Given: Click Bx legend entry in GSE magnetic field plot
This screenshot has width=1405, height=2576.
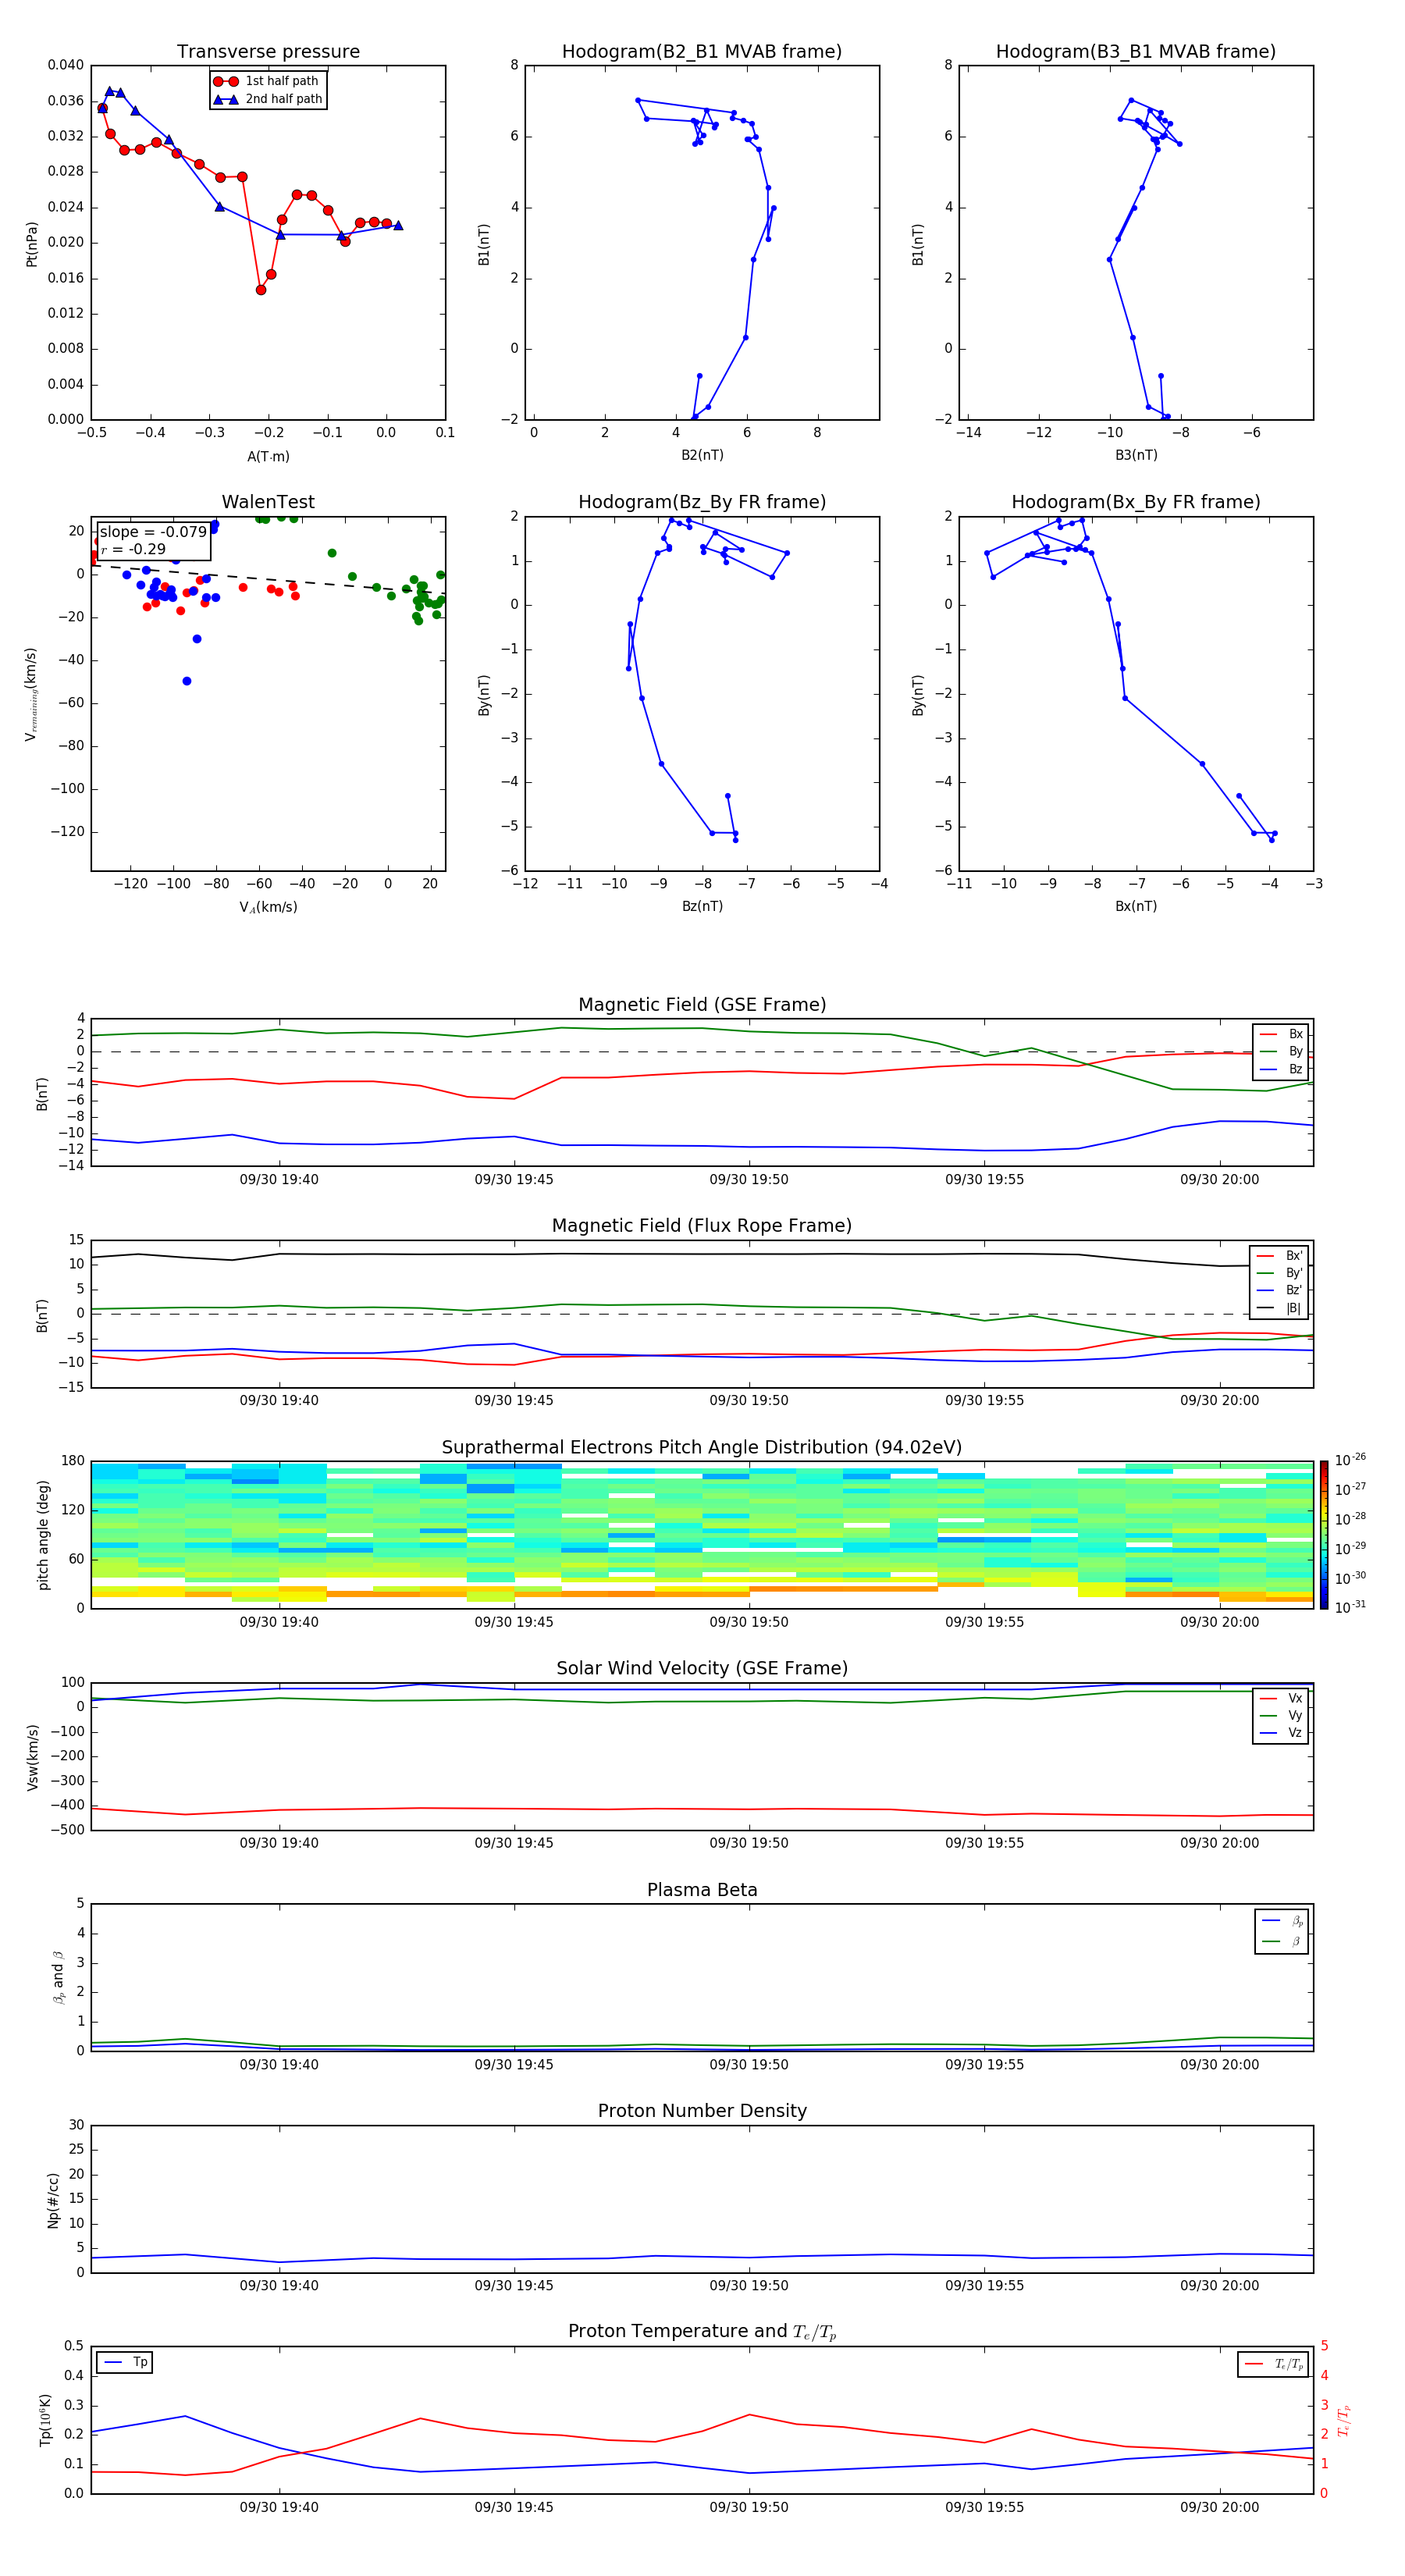Looking at the screenshot, I should coord(1281,1034).
